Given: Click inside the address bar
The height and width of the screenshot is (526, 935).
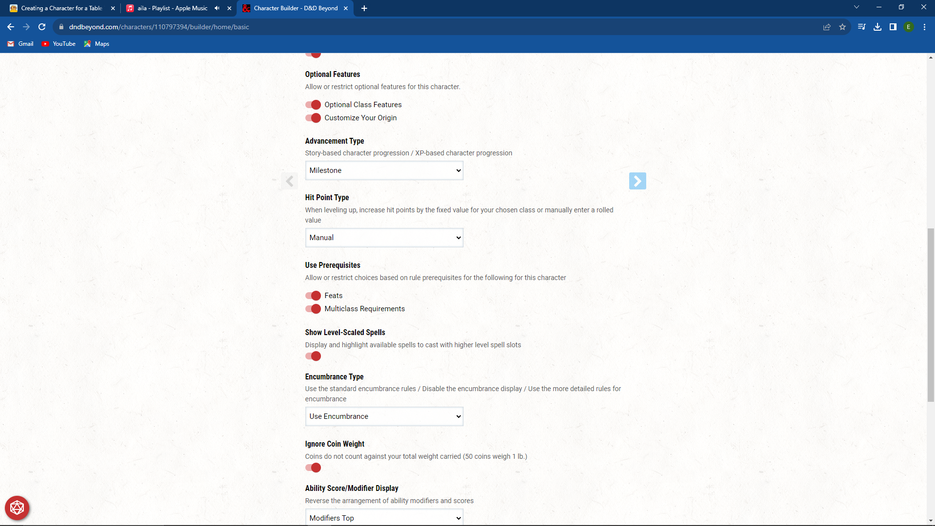Looking at the screenshot, I should pos(292,27).
